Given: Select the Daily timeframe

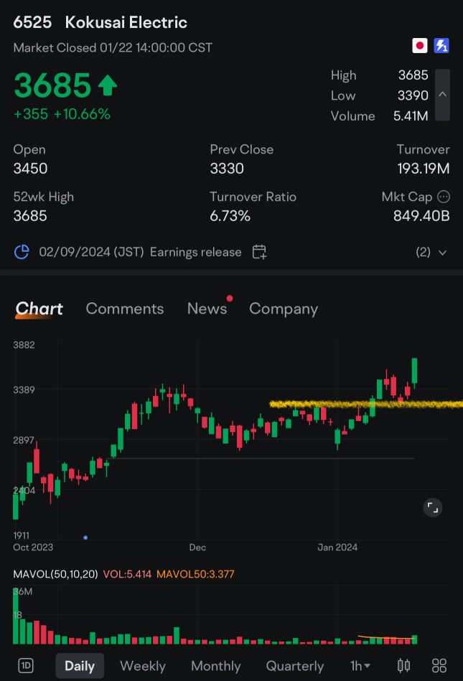Looking at the screenshot, I should coord(80,666).
